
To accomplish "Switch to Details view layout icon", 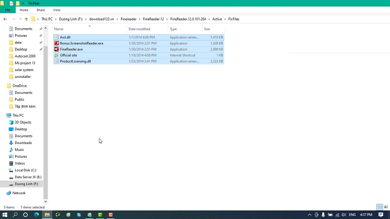I will (x=380, y=207).
